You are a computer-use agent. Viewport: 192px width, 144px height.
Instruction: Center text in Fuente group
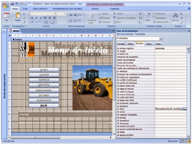pos(50,18)
